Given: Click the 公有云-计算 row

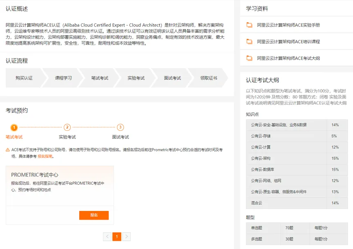Looking at the screenshot, I should [x=297, y=147].
